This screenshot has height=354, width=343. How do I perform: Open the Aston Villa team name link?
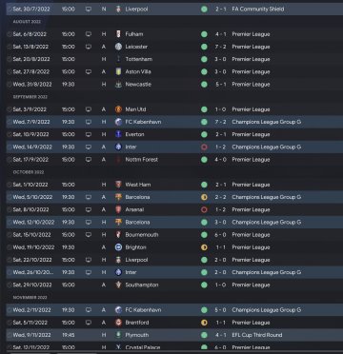click(x=137, y=71)
